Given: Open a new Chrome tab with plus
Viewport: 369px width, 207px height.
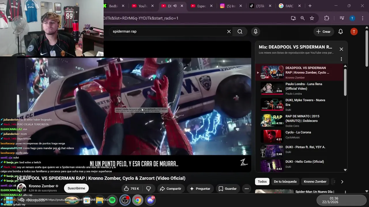Looking at the screenshot, I should pos(310,6).
